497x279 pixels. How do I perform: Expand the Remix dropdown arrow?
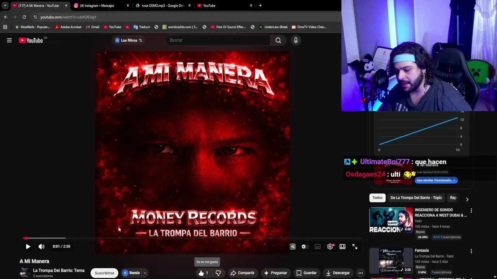(x=145, y=273)
